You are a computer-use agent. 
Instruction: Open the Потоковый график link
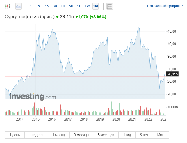click(165, 6)
